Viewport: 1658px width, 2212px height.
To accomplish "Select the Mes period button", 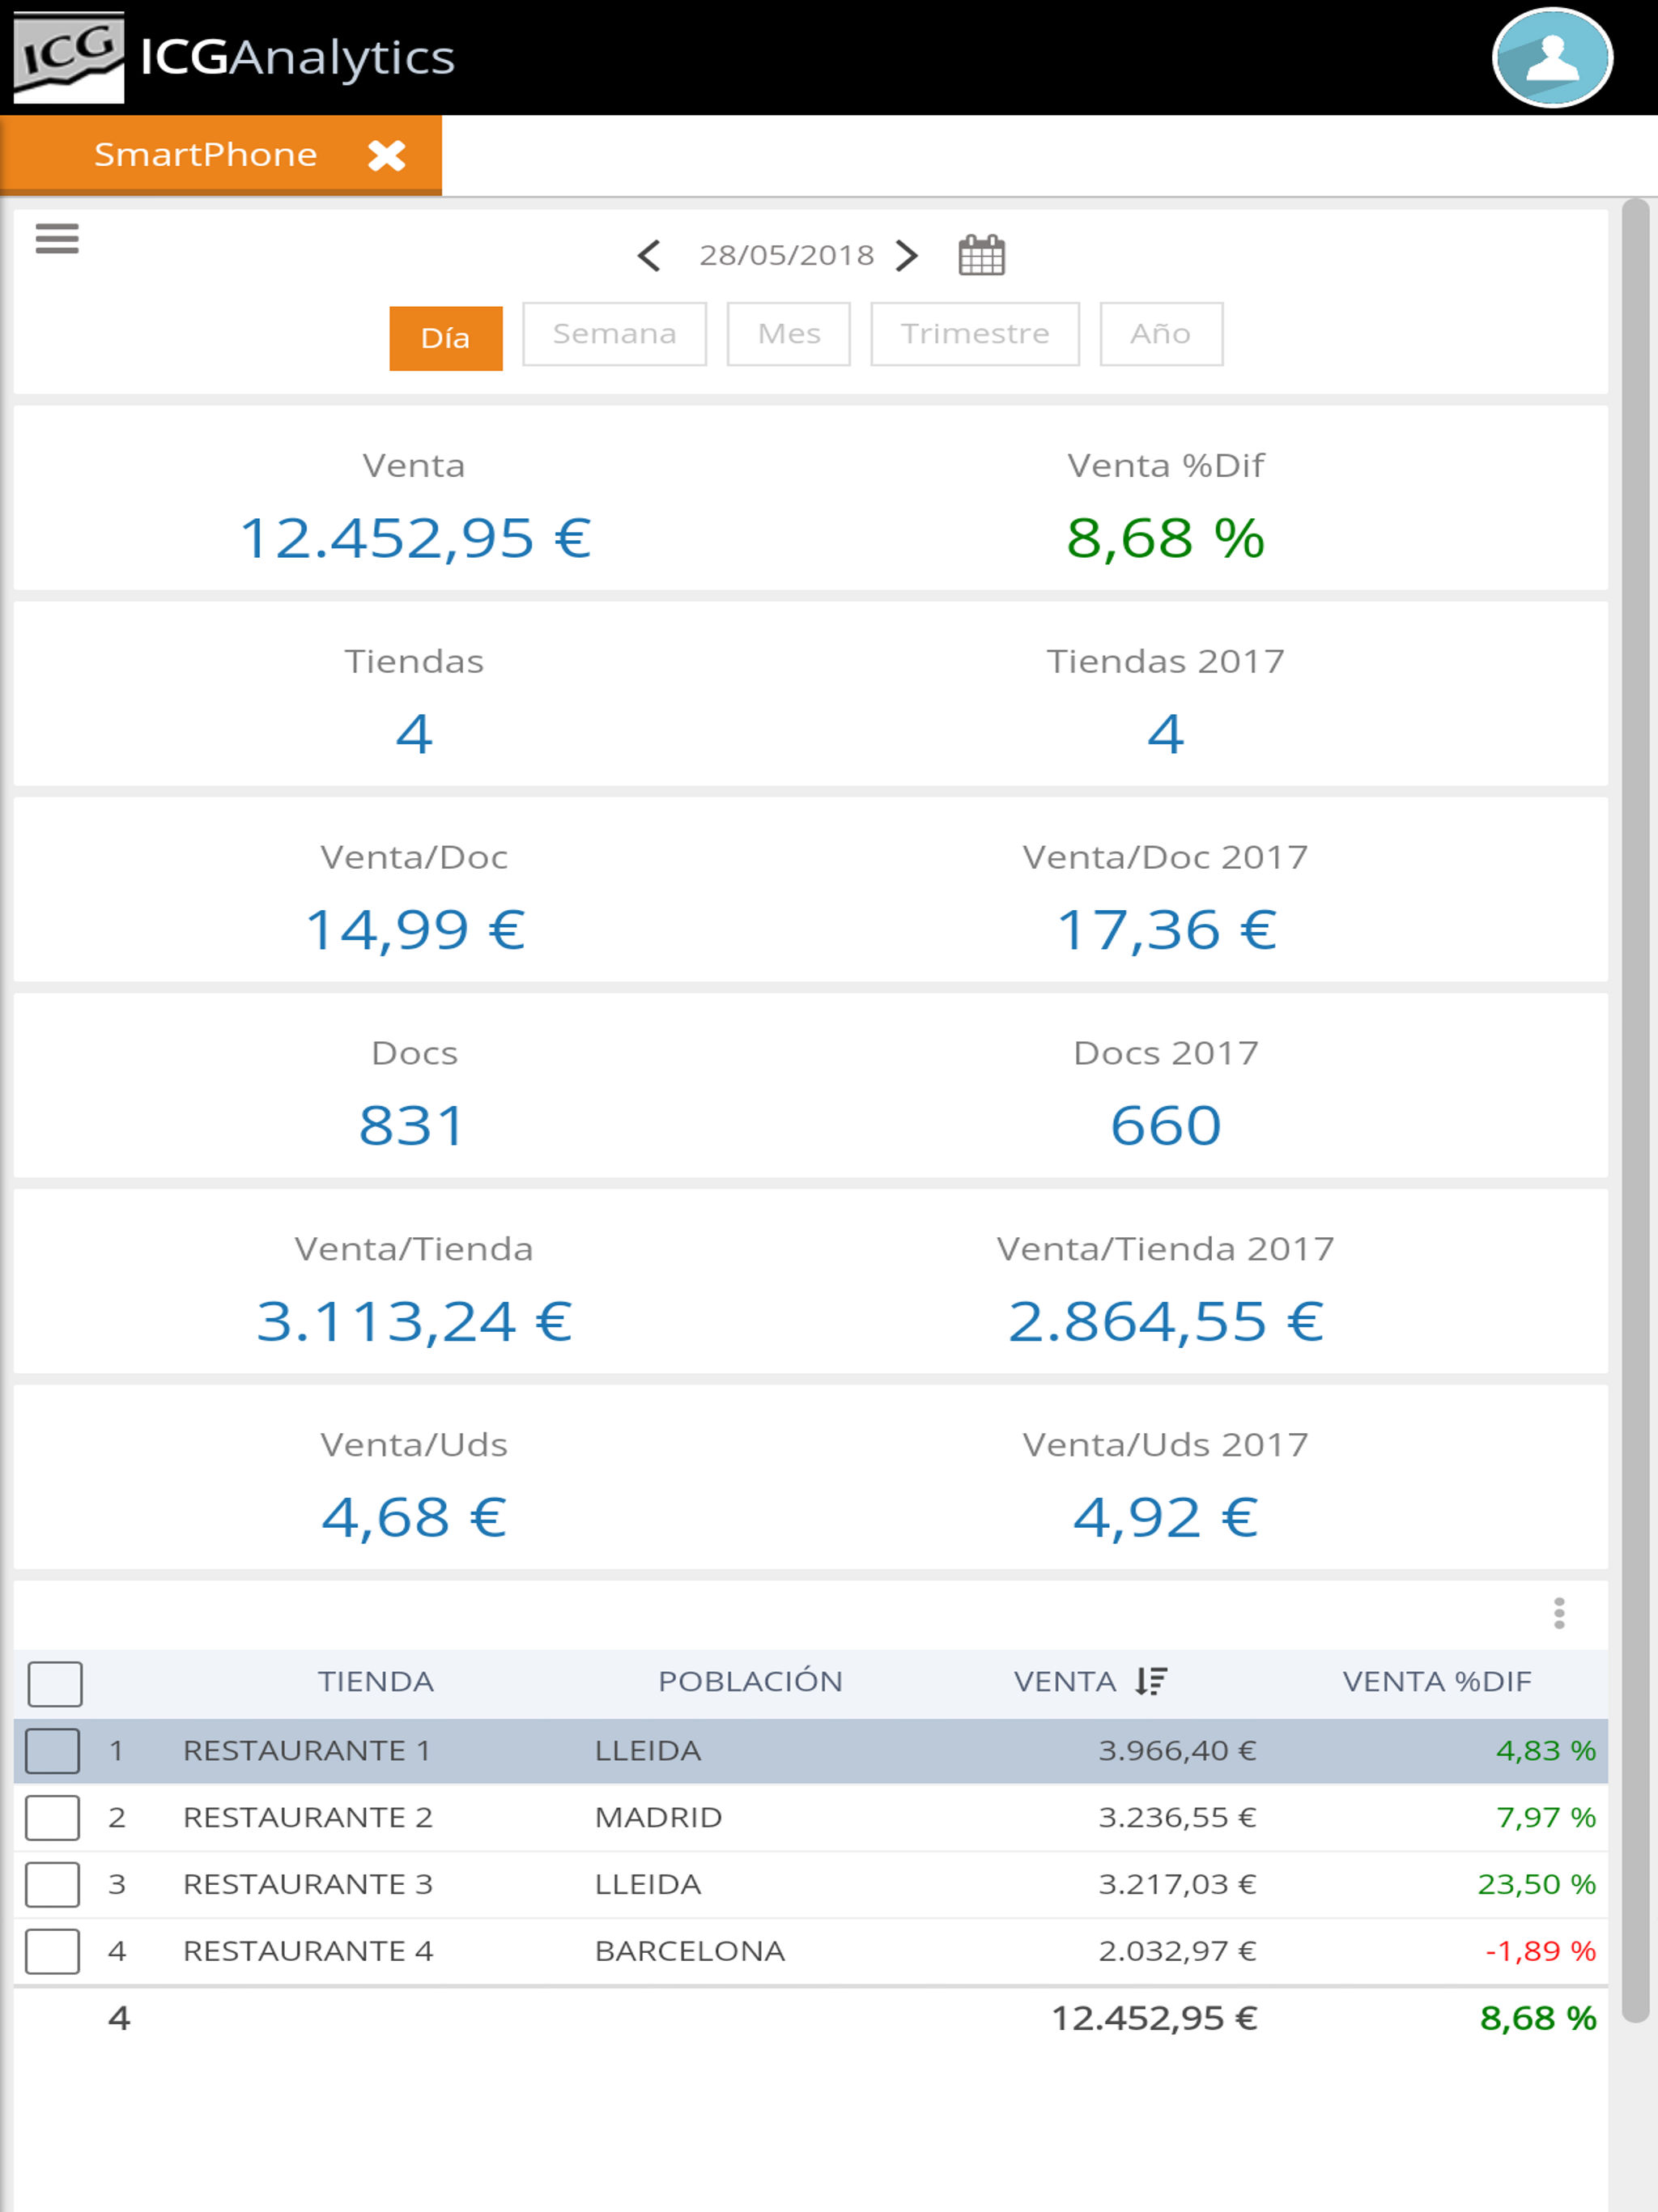I will tap(788, 334).
